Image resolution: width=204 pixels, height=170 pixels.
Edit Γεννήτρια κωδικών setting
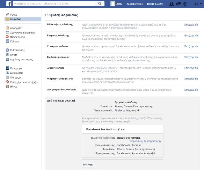pyautogui.click(x=191, y=46)
